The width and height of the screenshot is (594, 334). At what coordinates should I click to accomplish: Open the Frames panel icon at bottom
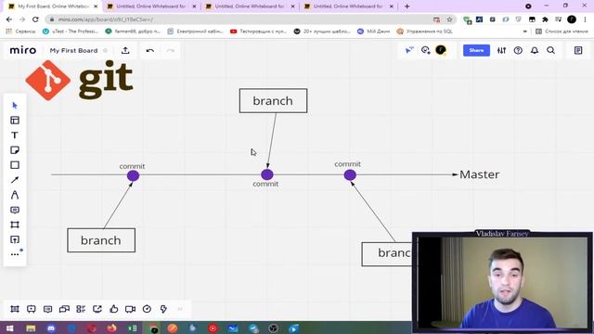(x=15, y=309)
